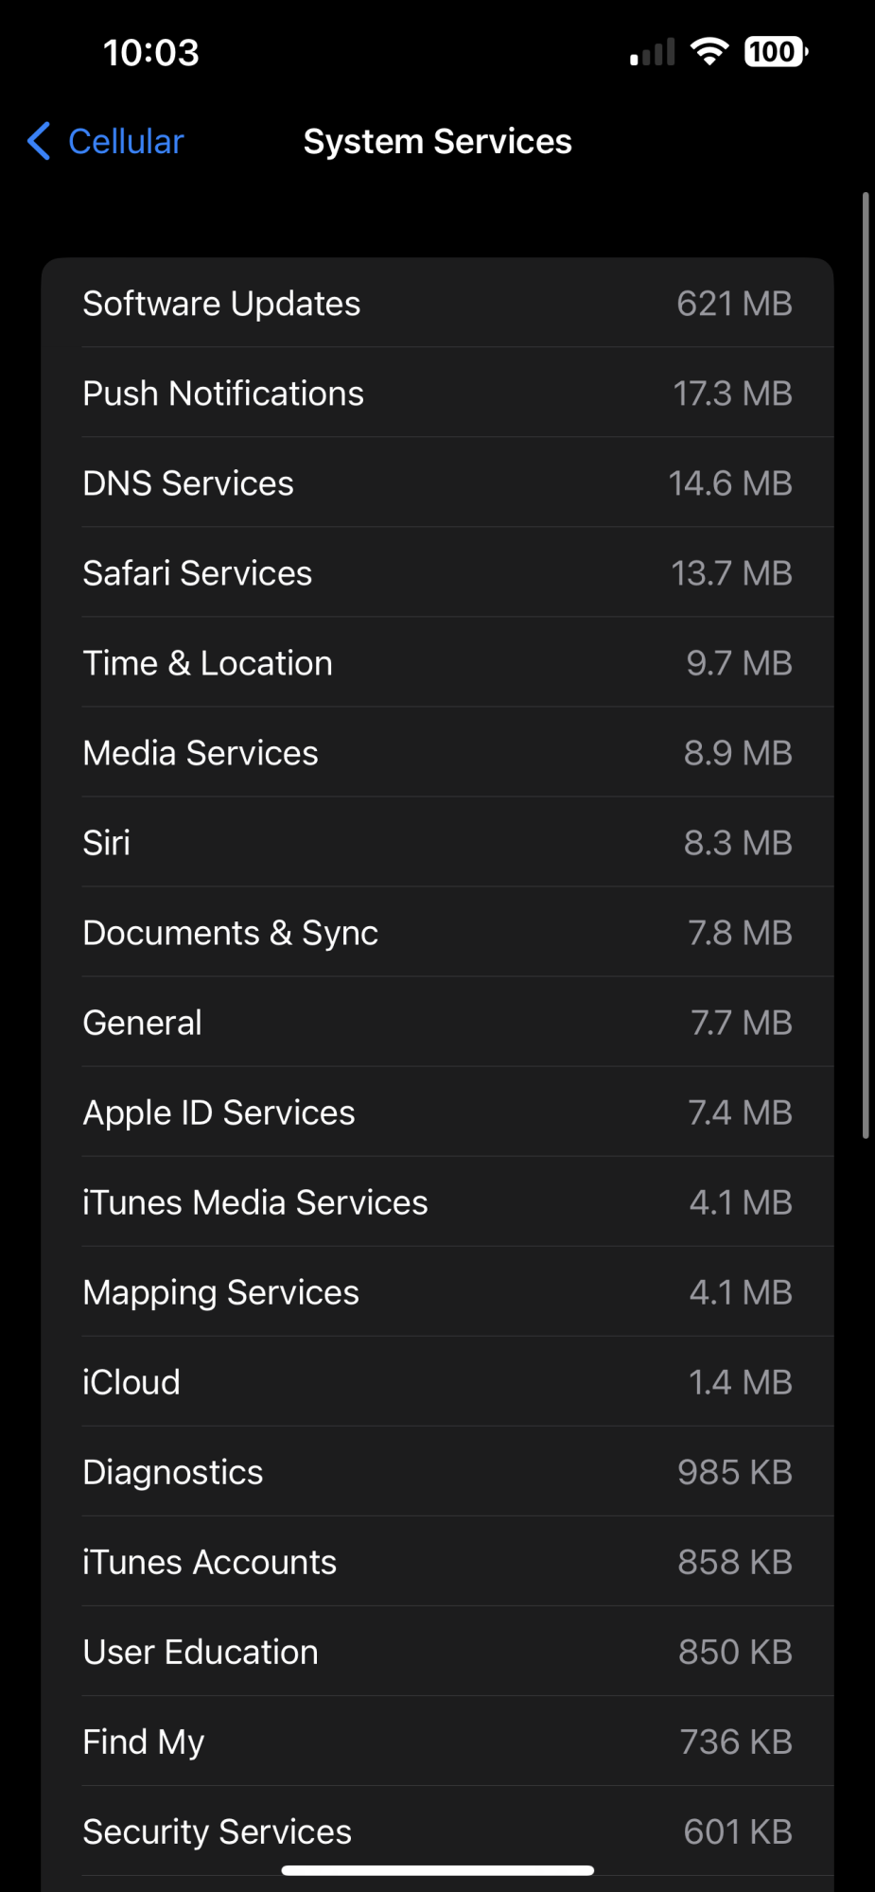Tap the Media Services entry
Screen dimensions: 875x1892
(x=437, y=753)
